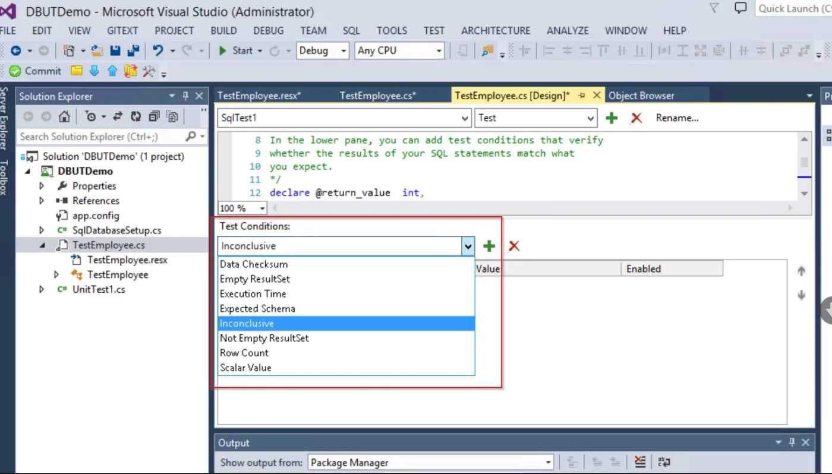This screenshot has height=474, width=832.
Task: Open the Debug configuration dropdown
Action: click(323, 51)
